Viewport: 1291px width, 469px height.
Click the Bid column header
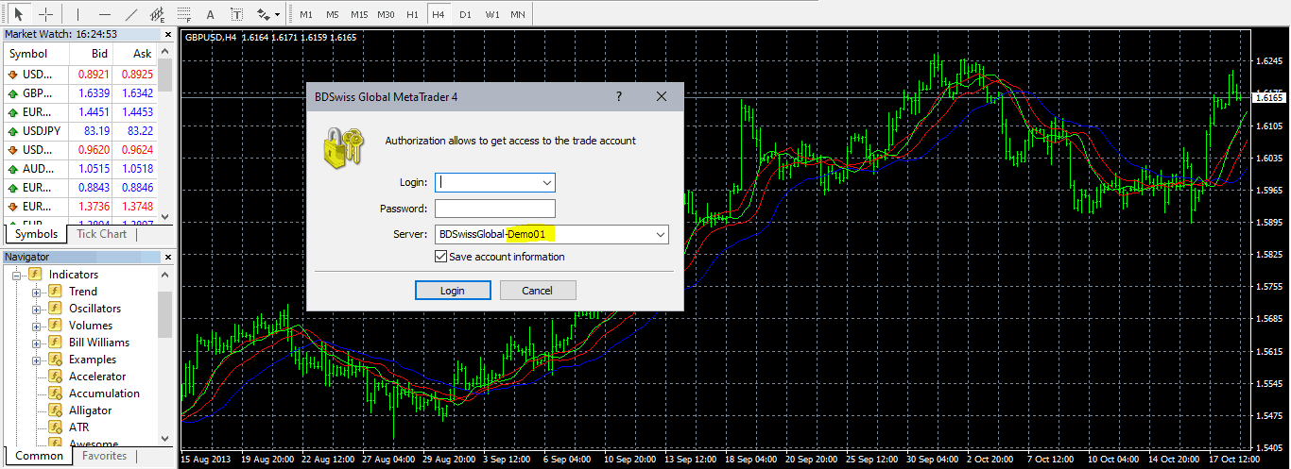[93, 54]
